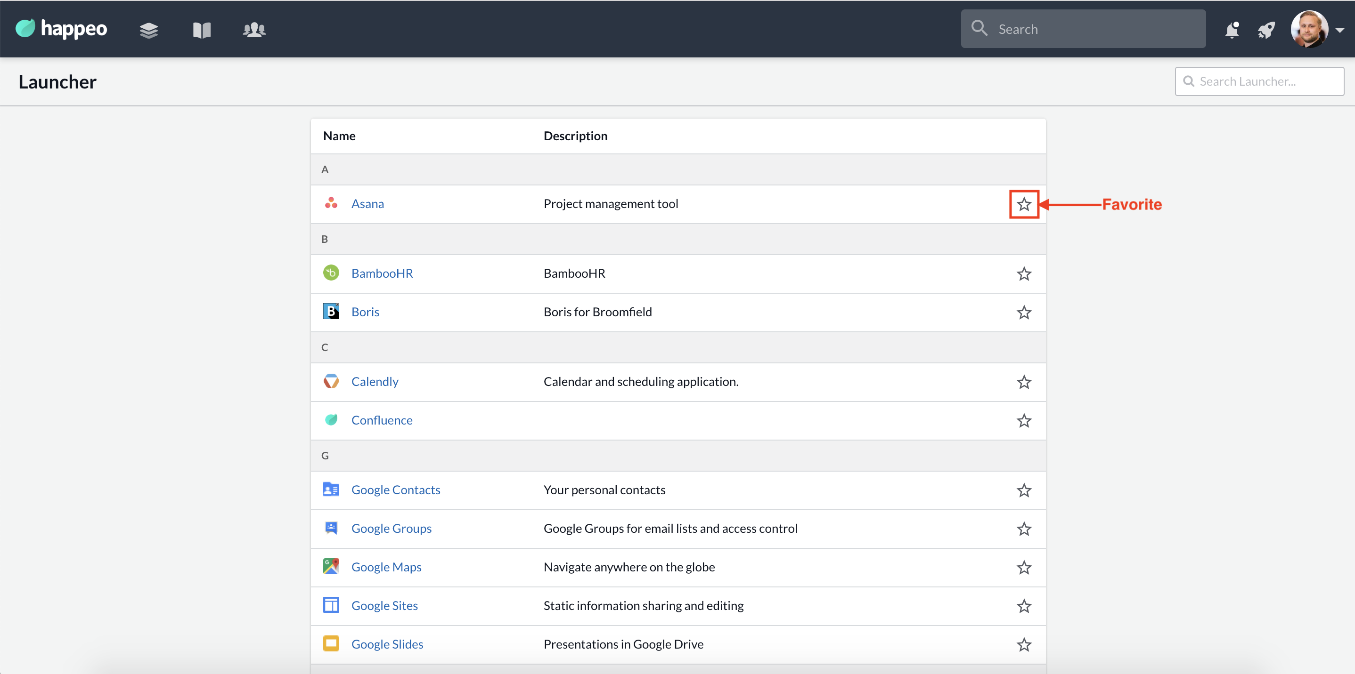Screen dimensions: 1355x674
Task: Toggle favorite for BambooHR
Action: pos(1025,273)
